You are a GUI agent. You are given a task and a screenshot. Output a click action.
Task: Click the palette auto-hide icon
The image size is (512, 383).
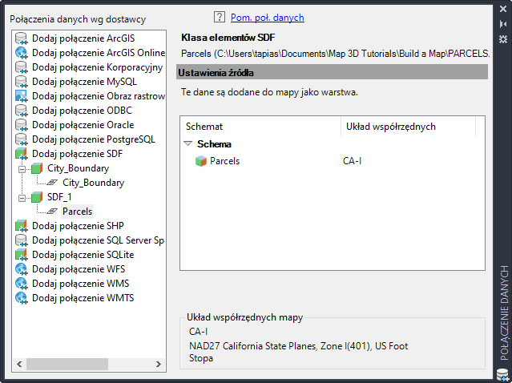502,25
